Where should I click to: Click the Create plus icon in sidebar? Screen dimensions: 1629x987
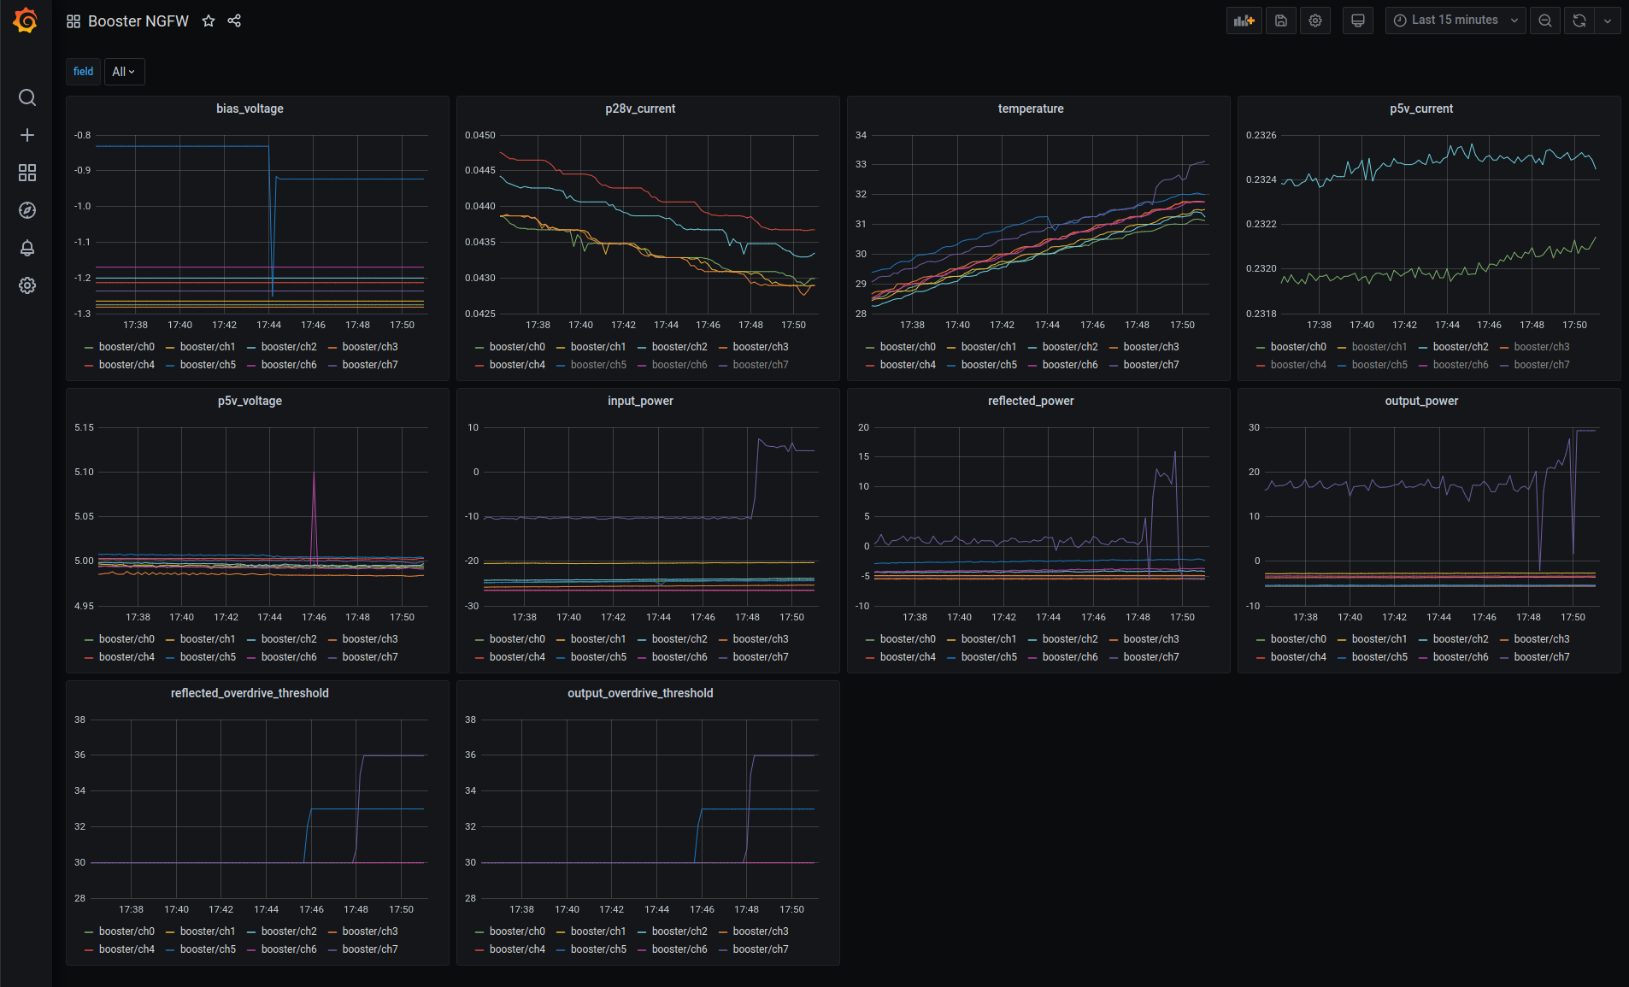pyautogui.click(x=27, y=135)
